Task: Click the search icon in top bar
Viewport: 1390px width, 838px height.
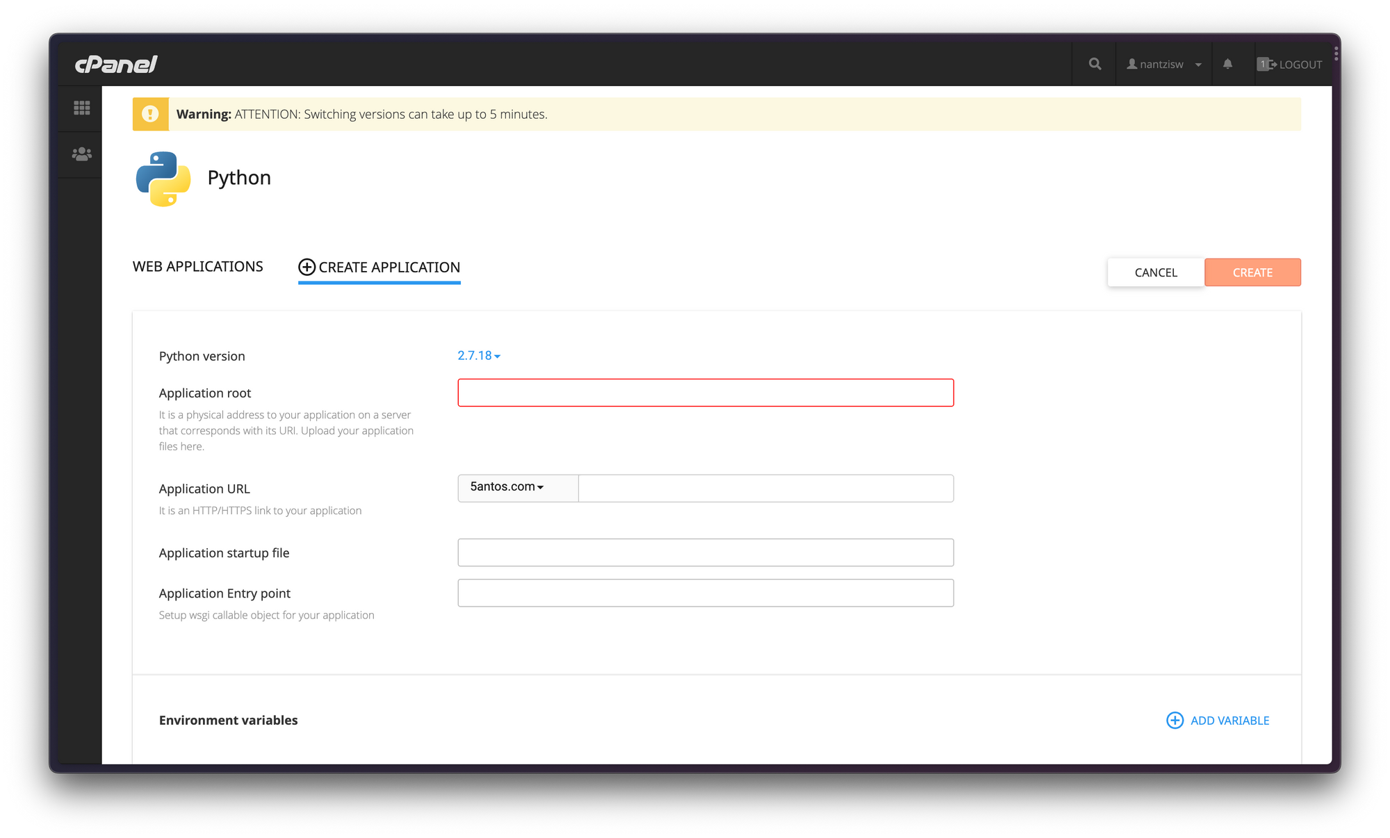Action: [1094, 63]
